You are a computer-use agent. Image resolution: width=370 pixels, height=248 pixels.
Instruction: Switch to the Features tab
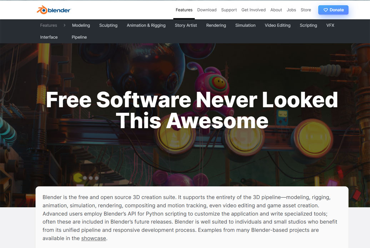184,10
